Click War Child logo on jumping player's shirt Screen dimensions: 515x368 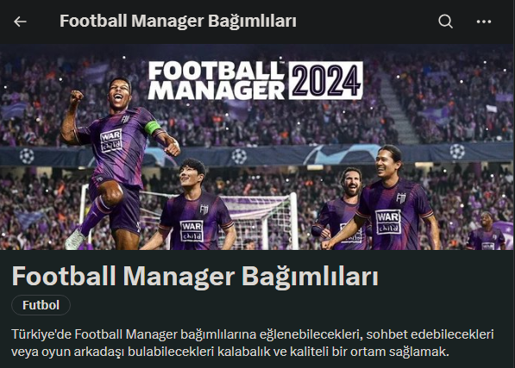111,141
